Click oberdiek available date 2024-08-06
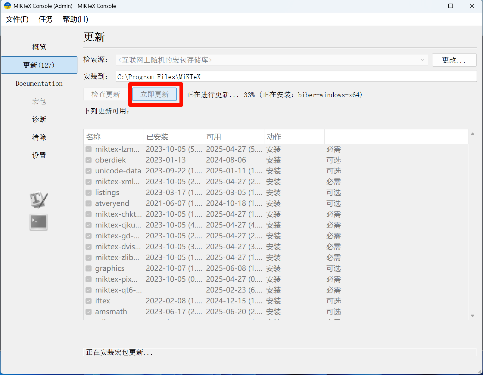 pos(226,160)
